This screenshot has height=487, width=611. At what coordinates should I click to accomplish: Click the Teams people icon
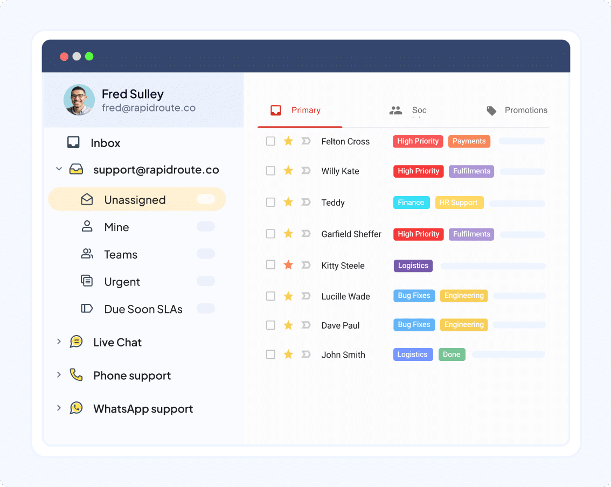[87, 254]
